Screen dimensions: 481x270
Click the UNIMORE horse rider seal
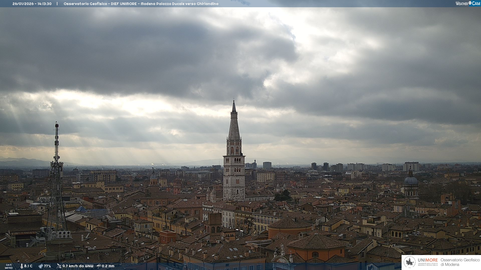[x=410, y=262]
